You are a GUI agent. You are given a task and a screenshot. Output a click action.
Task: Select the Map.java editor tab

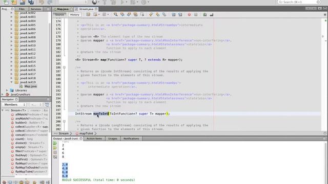tap(63, 9)
